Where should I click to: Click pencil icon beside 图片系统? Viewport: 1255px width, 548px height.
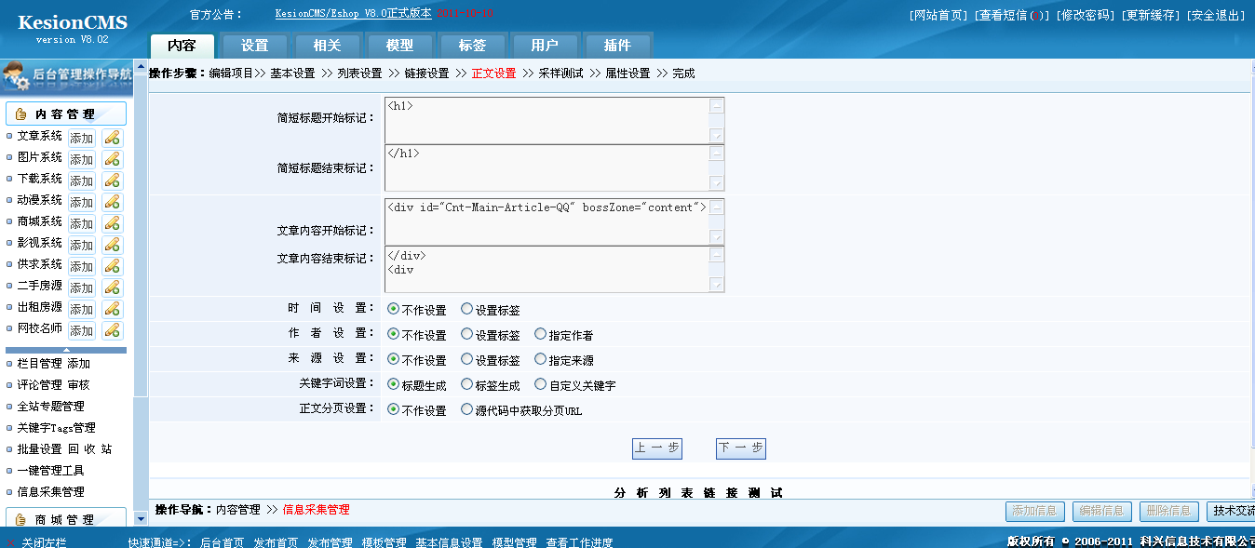112,159
